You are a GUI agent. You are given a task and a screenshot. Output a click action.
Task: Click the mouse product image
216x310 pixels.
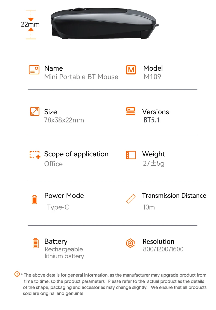coord(105,23)
